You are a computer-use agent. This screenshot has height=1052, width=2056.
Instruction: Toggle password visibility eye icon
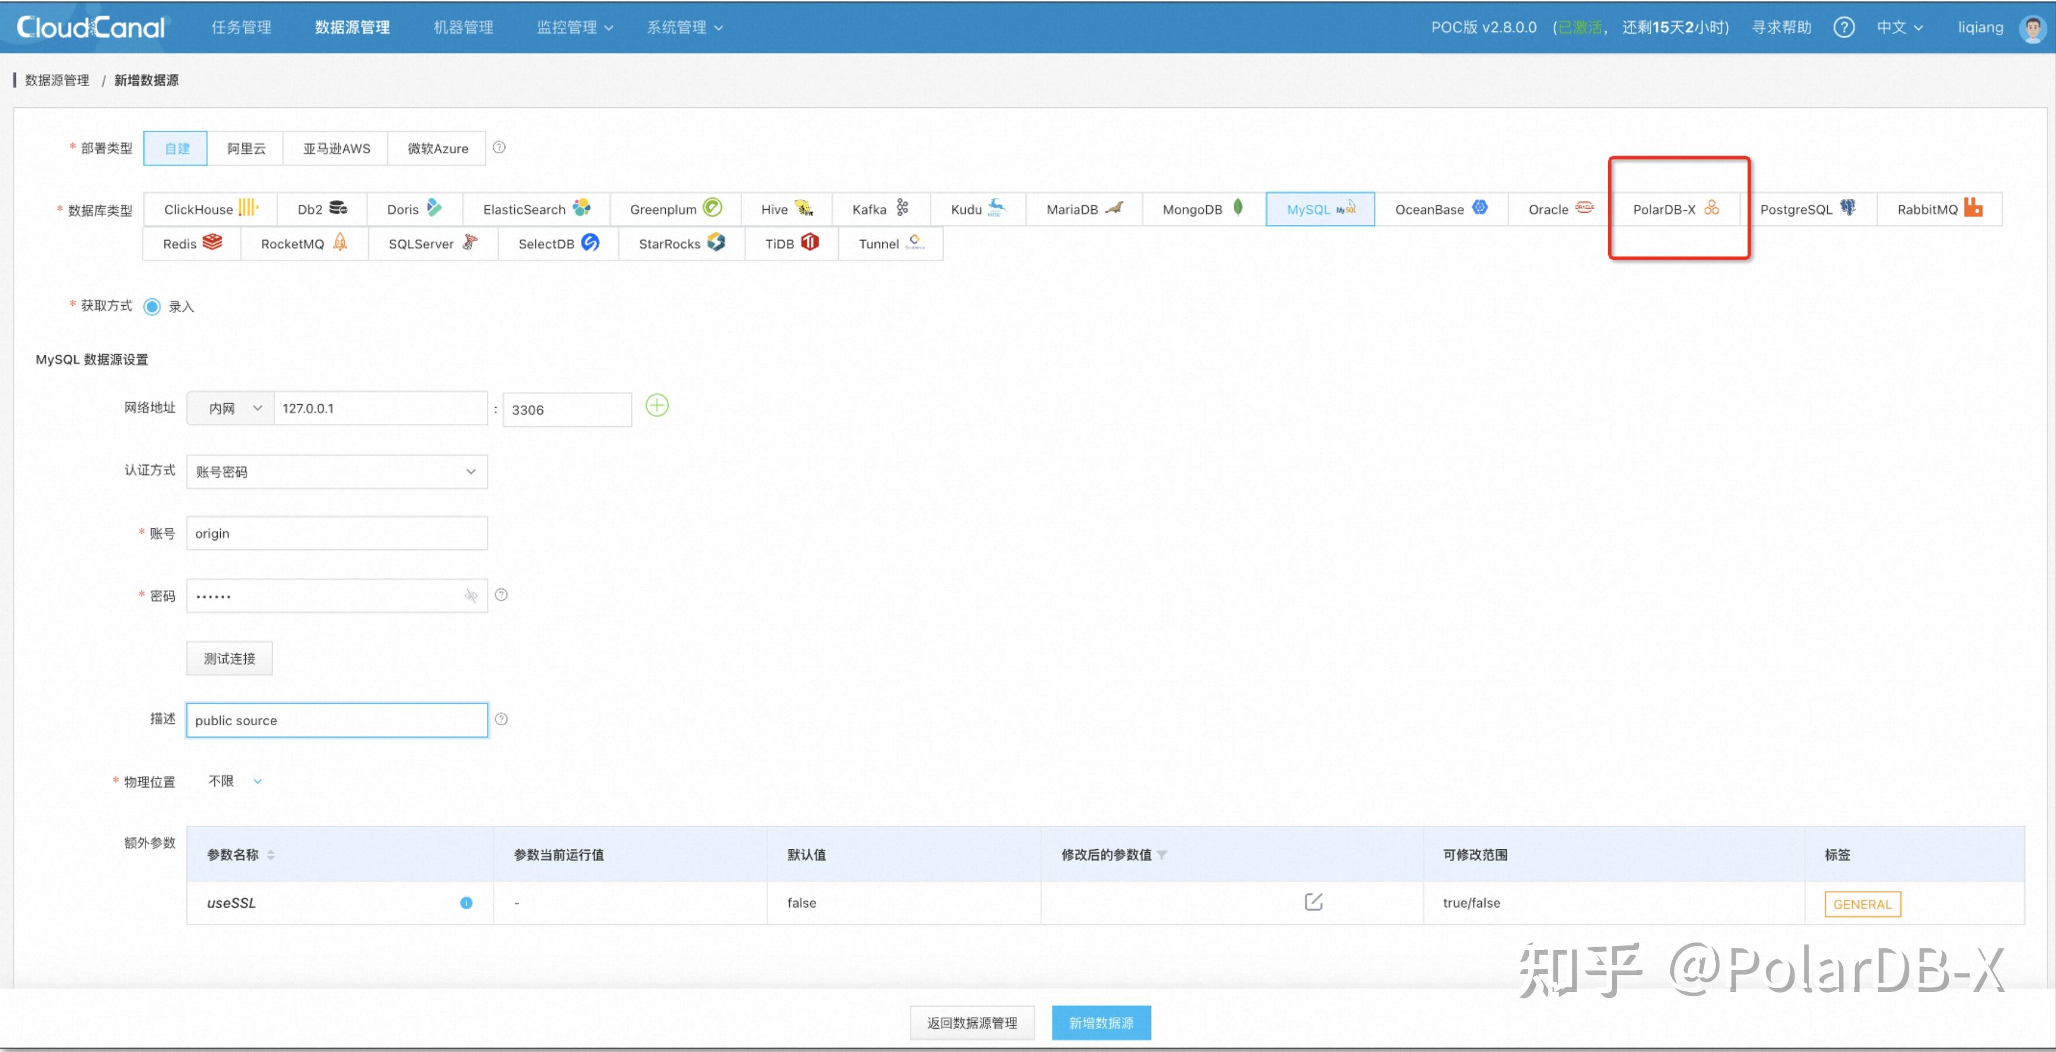pos(471,595)
